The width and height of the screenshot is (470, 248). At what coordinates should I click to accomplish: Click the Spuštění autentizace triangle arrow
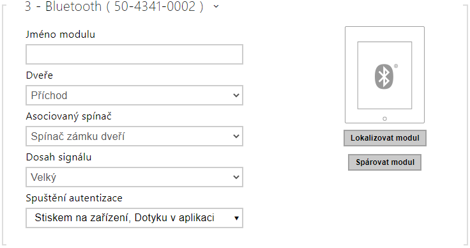[236, 219]
